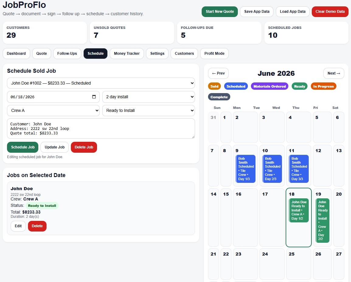Click the Unsold Quotes stat card
351x282 pixels.
pos(132,33)
